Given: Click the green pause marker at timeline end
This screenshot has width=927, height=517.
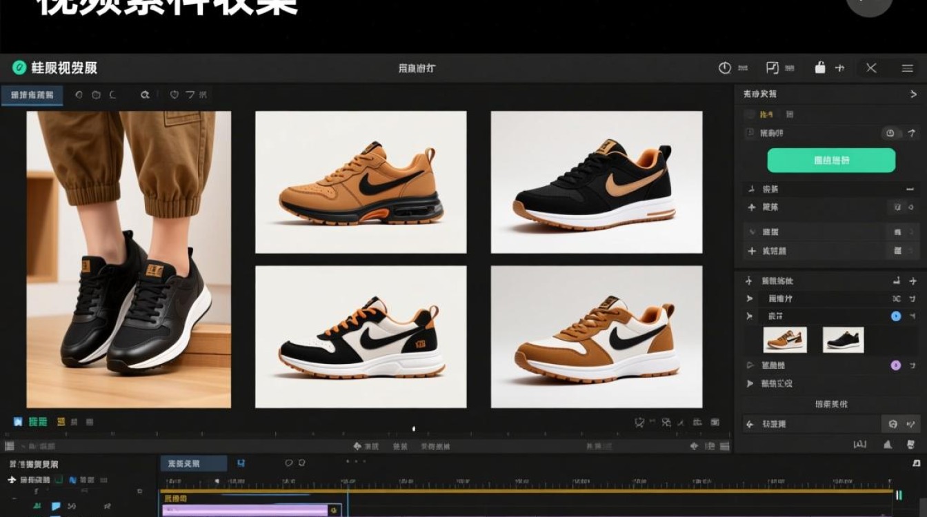Looking at the screenshot, I should click(x=899, y=495).
